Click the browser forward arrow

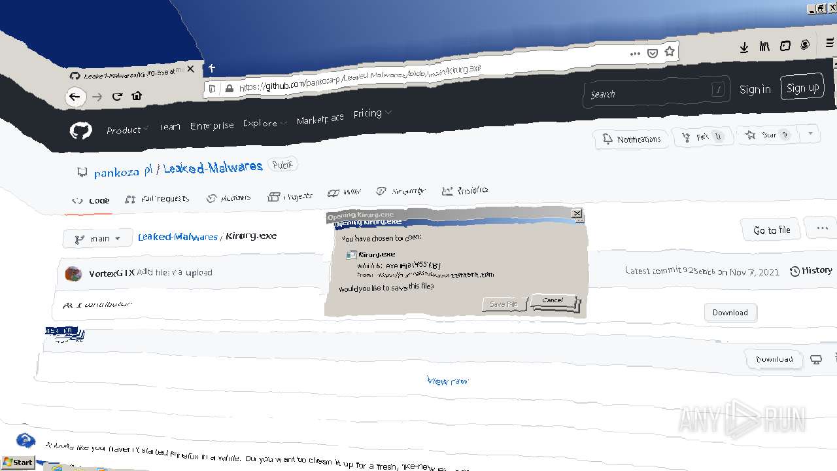(97, 97)
